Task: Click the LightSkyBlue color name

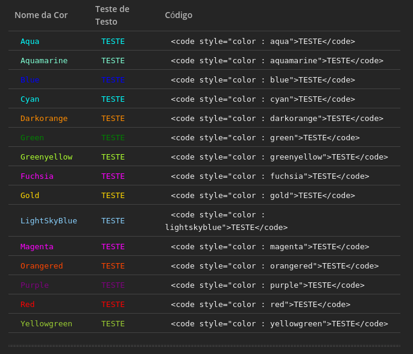Action: 49,221
